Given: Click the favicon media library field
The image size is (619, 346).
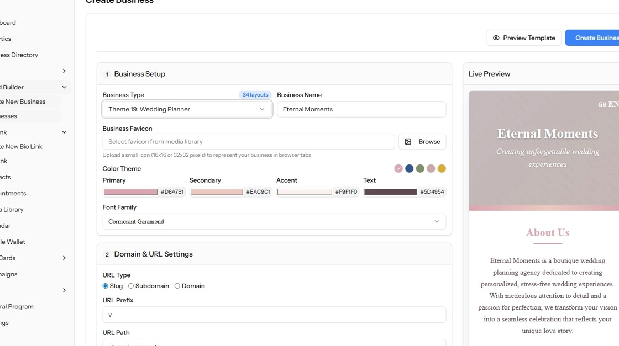Looking at the screenshot, I should click(x=249, y=141).
